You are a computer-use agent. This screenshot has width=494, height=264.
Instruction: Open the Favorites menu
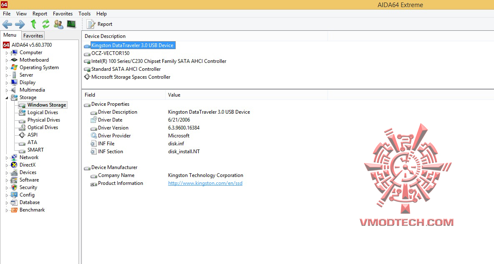[63, 13]
